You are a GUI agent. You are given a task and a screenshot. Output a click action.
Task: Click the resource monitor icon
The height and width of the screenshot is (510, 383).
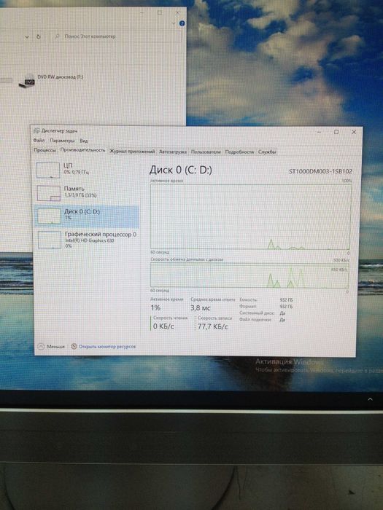point(74,346)
